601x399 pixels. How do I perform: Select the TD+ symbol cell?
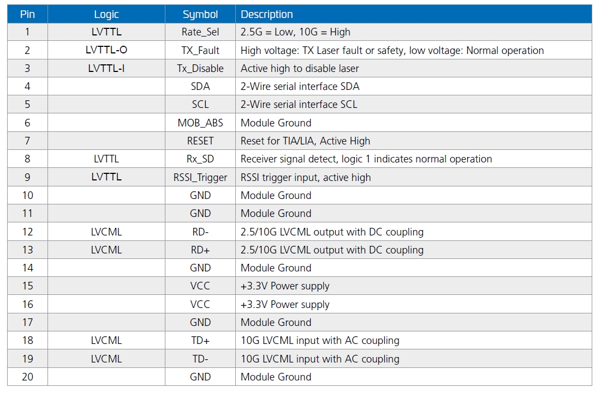(x=200, y=340)
